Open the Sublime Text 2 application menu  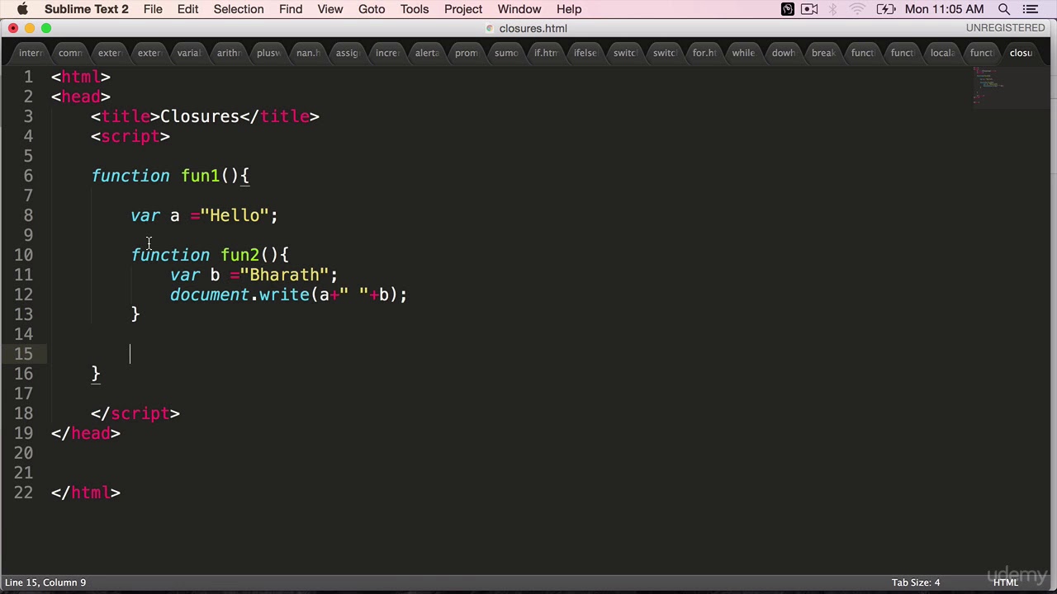pos(86,9)
